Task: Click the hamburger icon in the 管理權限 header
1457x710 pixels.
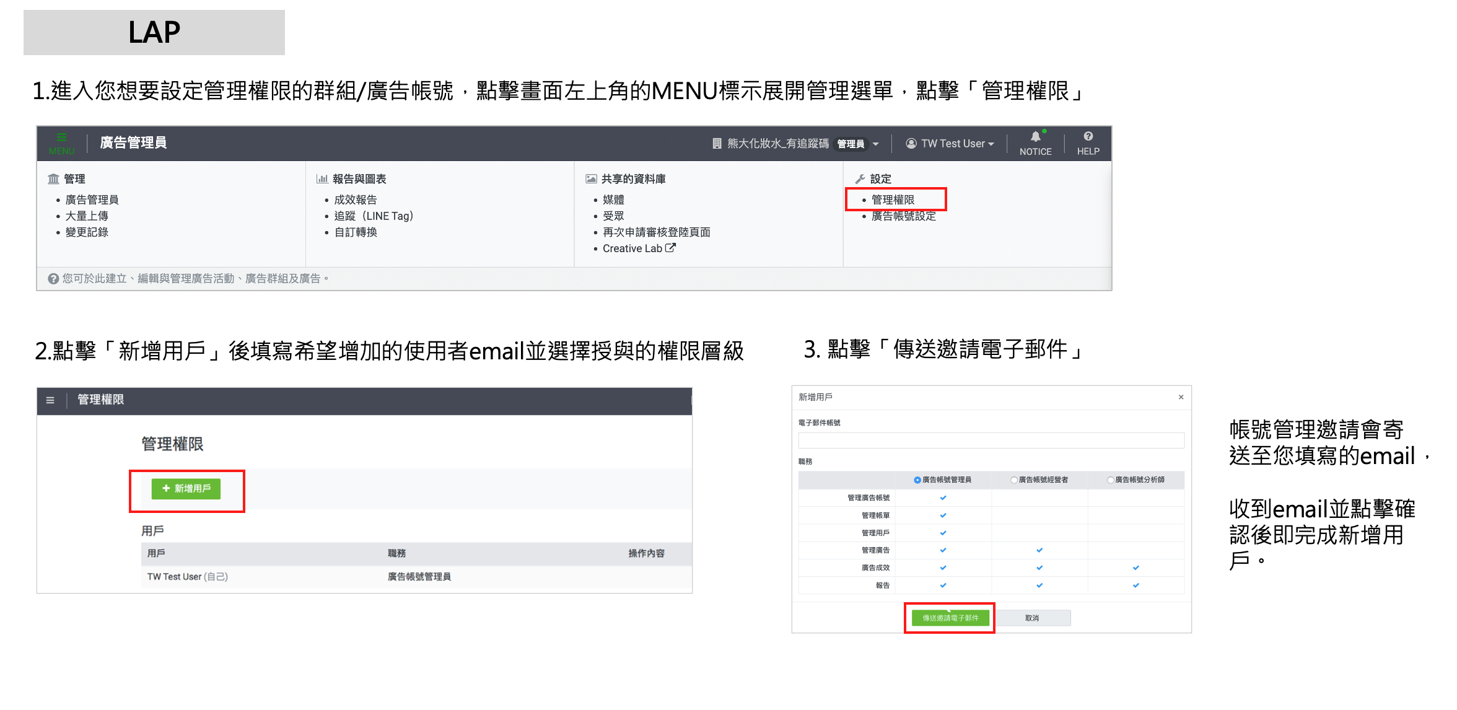Action: pyautogui.click(x=50, y=400)
